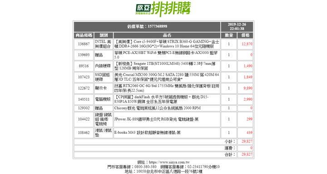Image resolution: width=327 pixels, height=174 pixels.
Task: Click the 鍵盤/鍵鼠組 category cell
Action: click(104, 119)
